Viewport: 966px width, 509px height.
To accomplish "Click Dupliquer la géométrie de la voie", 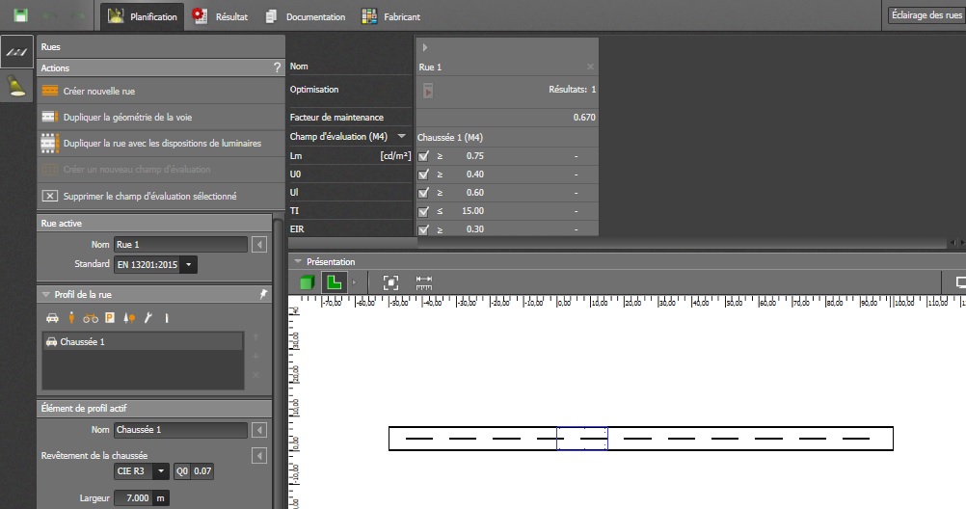I will pyautogui.click(x=161, y=117).
